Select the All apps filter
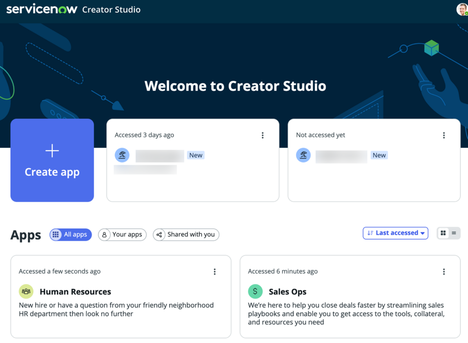Screen dimensions: 468x343 pos(71,235)
